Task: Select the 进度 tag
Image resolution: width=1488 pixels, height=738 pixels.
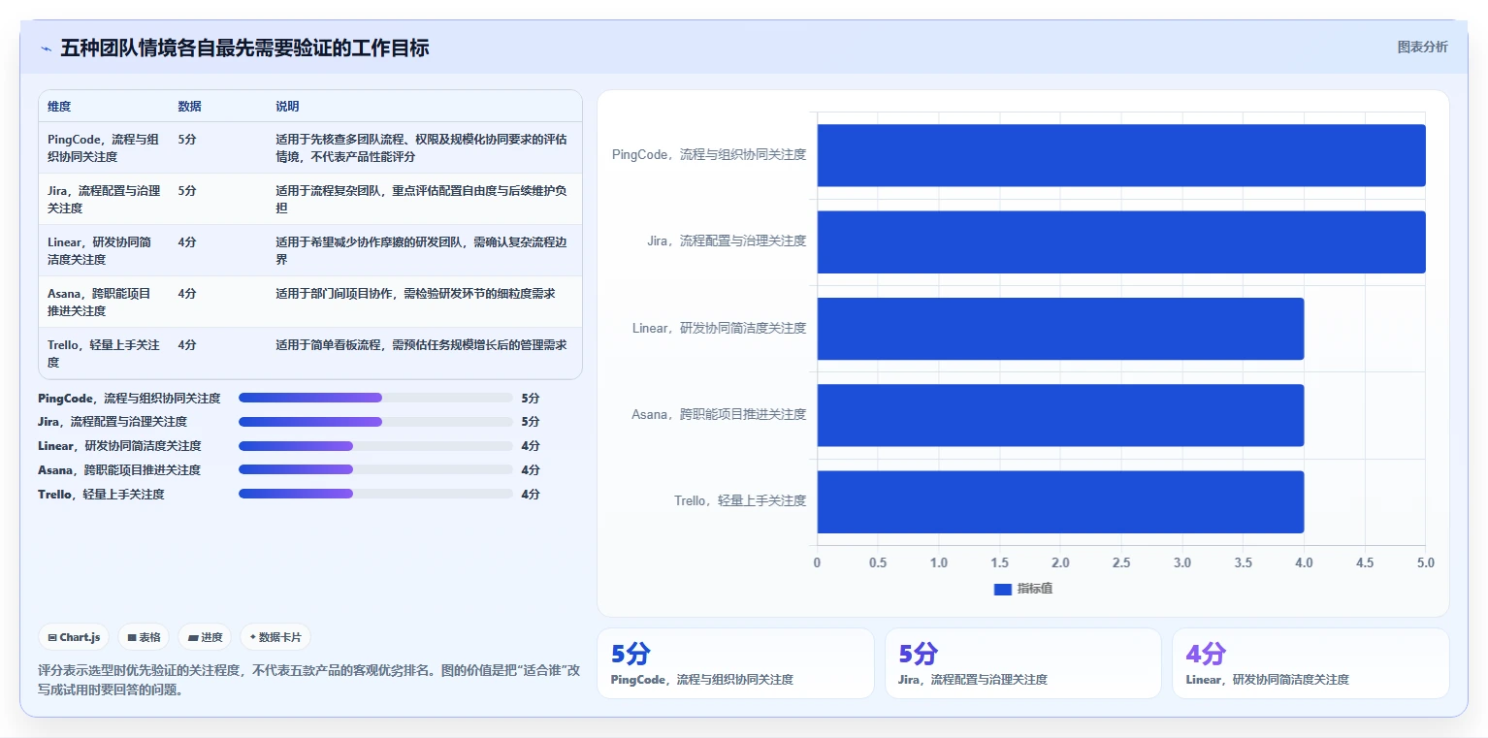Action: [x=205, y=637]
